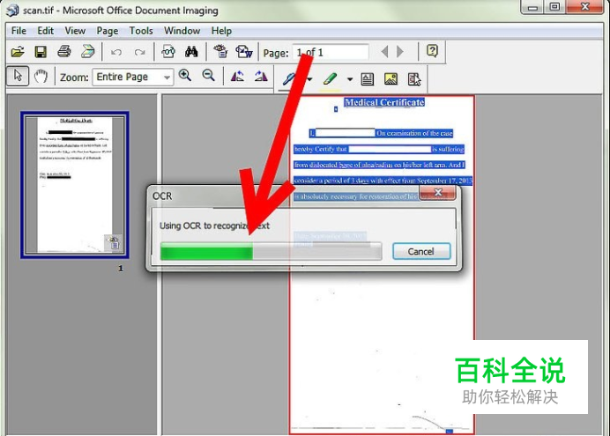Maximize the Document Imaging window
The image size is (610, 436).
[555, 7]
